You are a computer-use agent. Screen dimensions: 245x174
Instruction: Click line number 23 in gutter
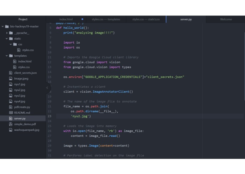50,116
